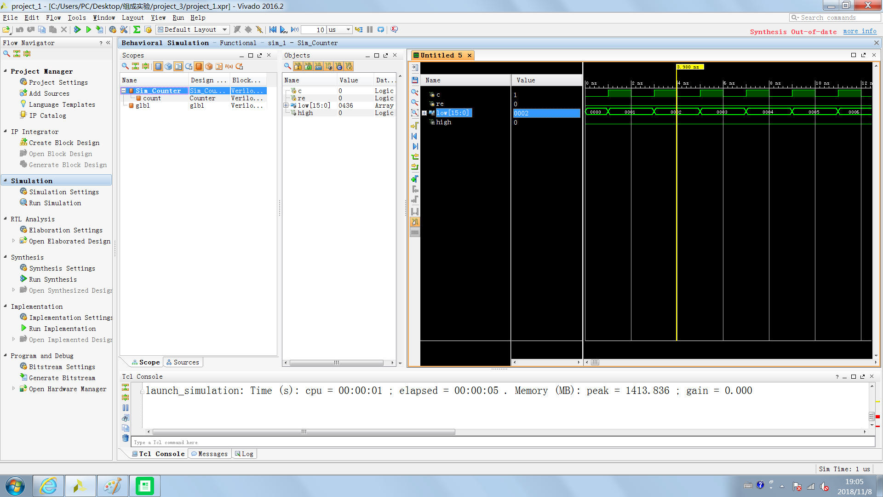Open the Tools menu
The height and width of the screenshot is (497, 883).
pyautogui.click(x=76, y=17)
